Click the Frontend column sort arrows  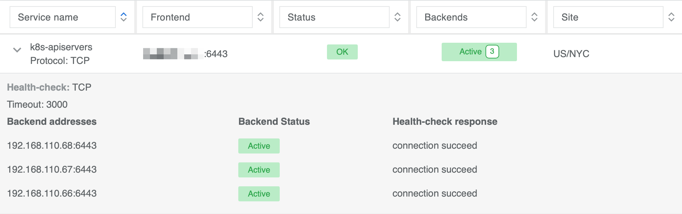point(261,17)
